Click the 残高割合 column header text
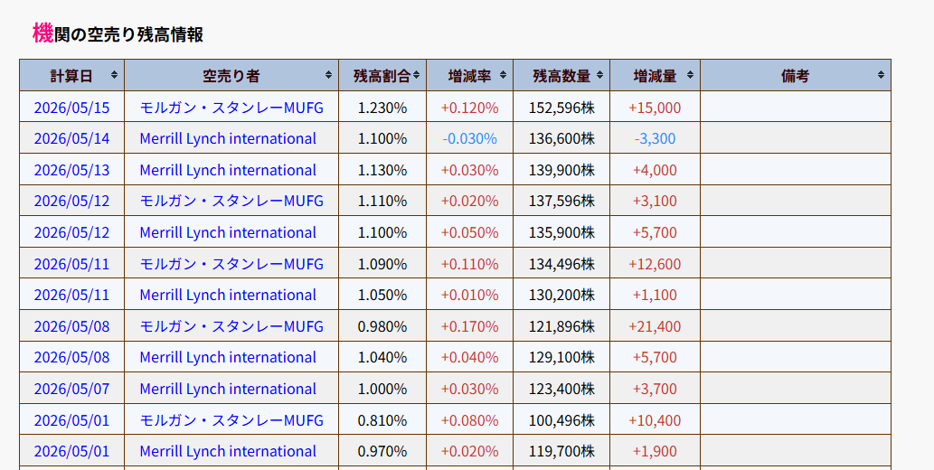Image resolution: width=934 pixels, height=470 pixels. [382, 76]
